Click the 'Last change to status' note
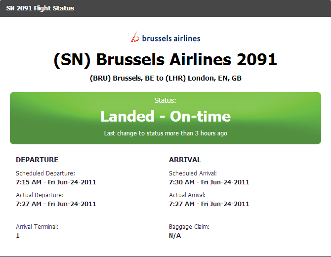331x257 pixels. tap(165, 133)
